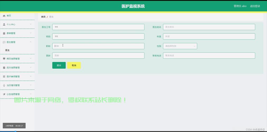
Task: Expand the 药方信息管理 chevron
Action: [x=31, y=67]
